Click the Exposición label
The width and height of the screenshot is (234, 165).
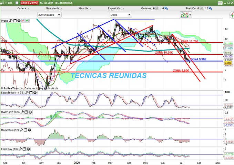pos(115,9)
